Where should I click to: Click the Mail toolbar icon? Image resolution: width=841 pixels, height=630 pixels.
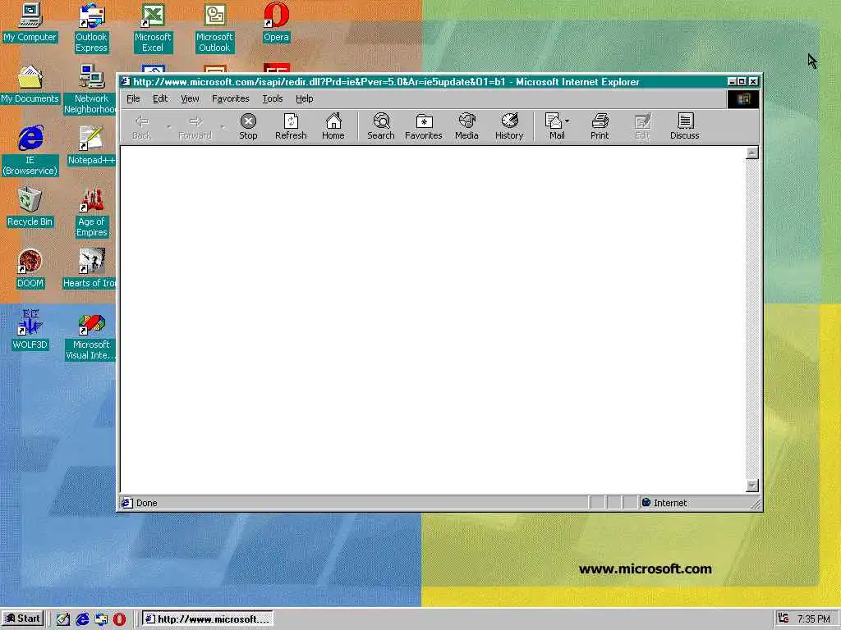(554, 126)
